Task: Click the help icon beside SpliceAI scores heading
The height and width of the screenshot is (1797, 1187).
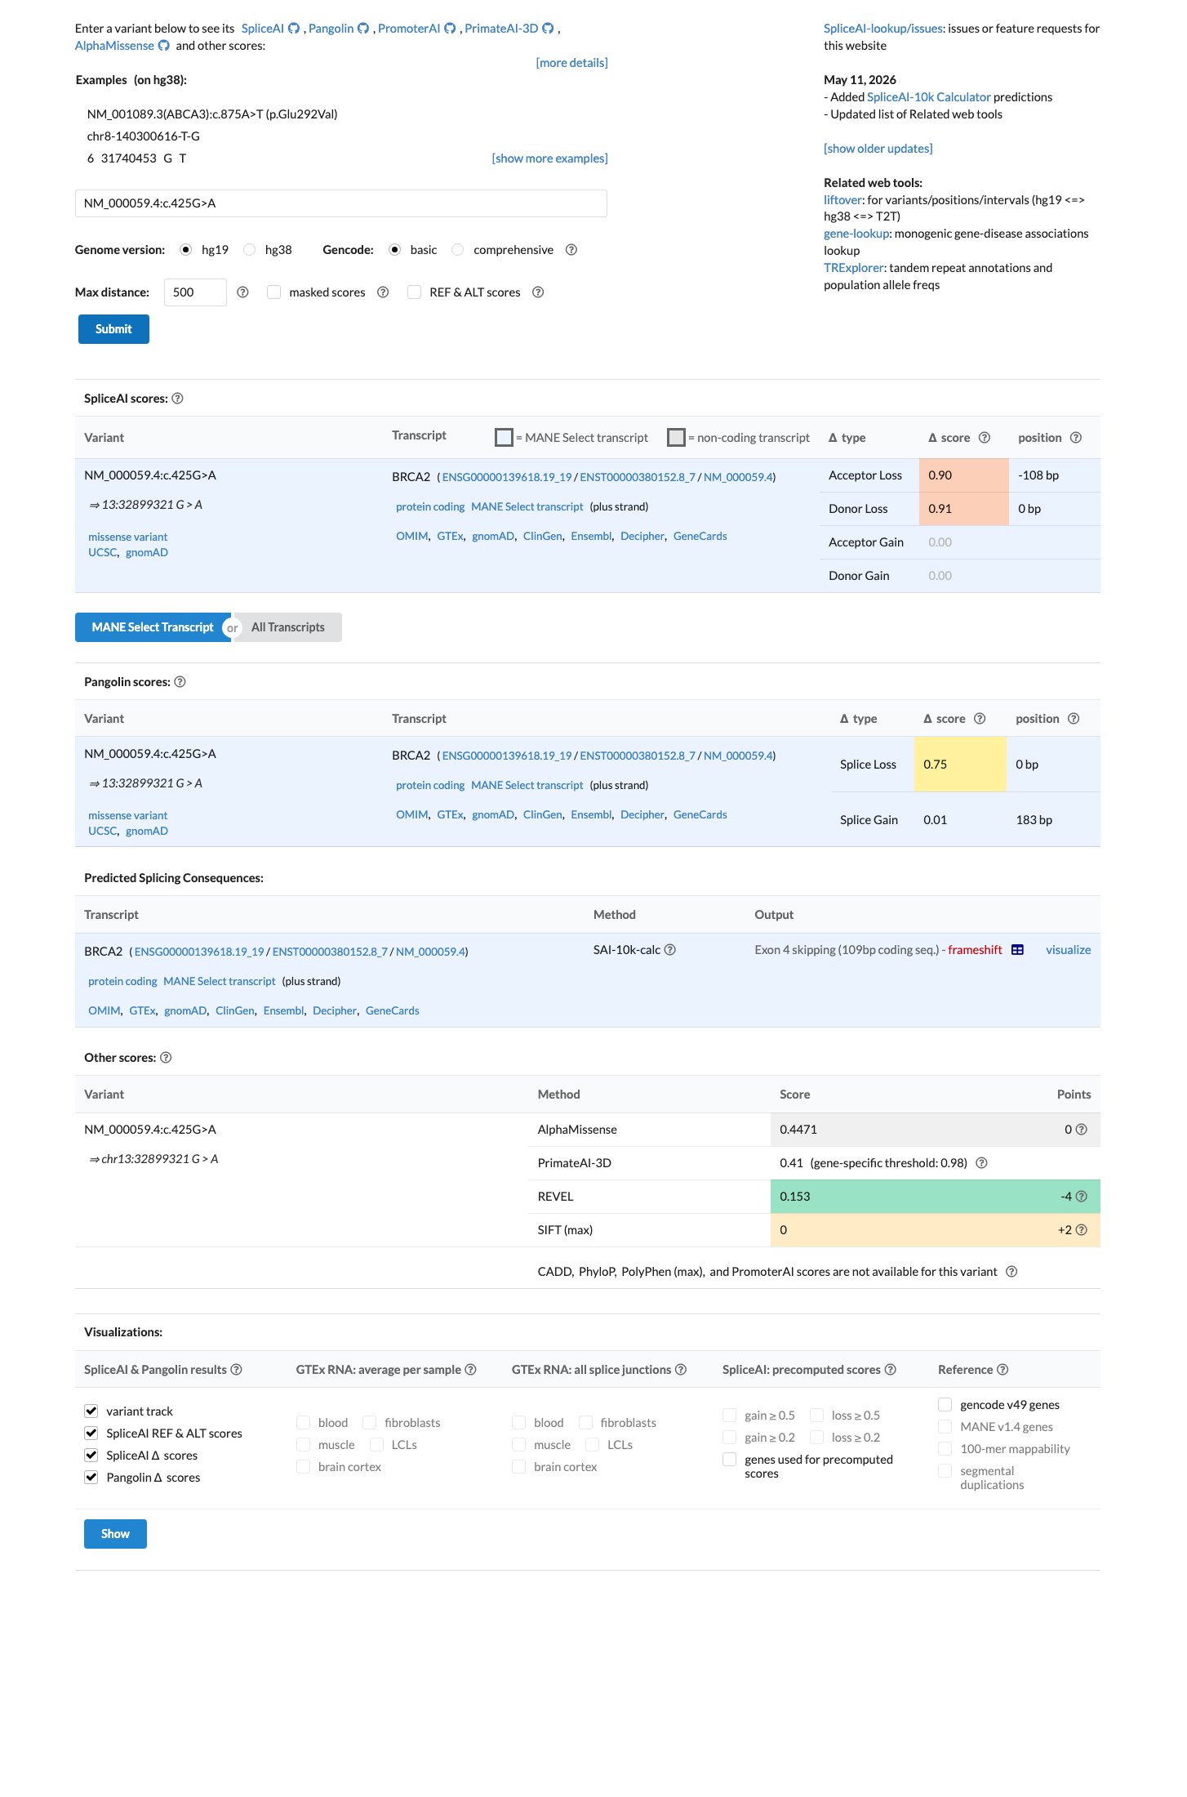Action: coord(177,399)
